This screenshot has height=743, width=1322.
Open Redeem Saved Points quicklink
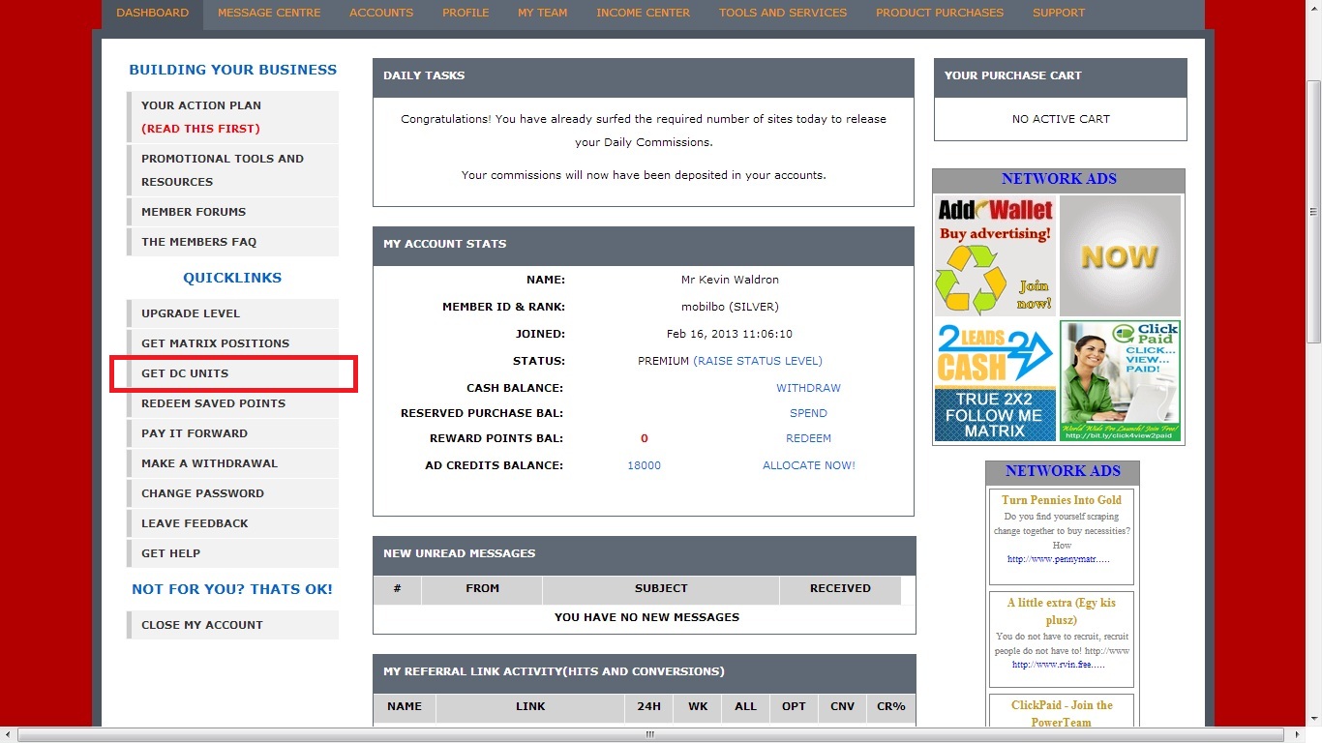click(x=232, y=402)
